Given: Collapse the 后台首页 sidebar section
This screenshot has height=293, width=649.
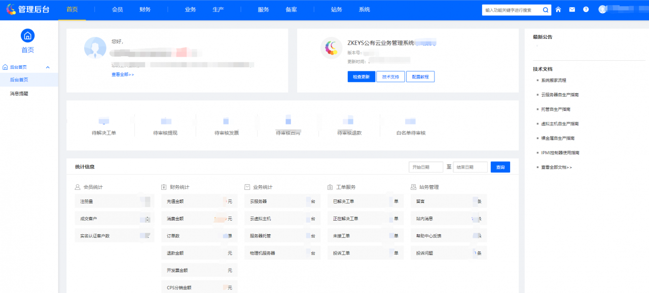Looking at the screenshot, I should pyautogui.click(x=48, y=66).
